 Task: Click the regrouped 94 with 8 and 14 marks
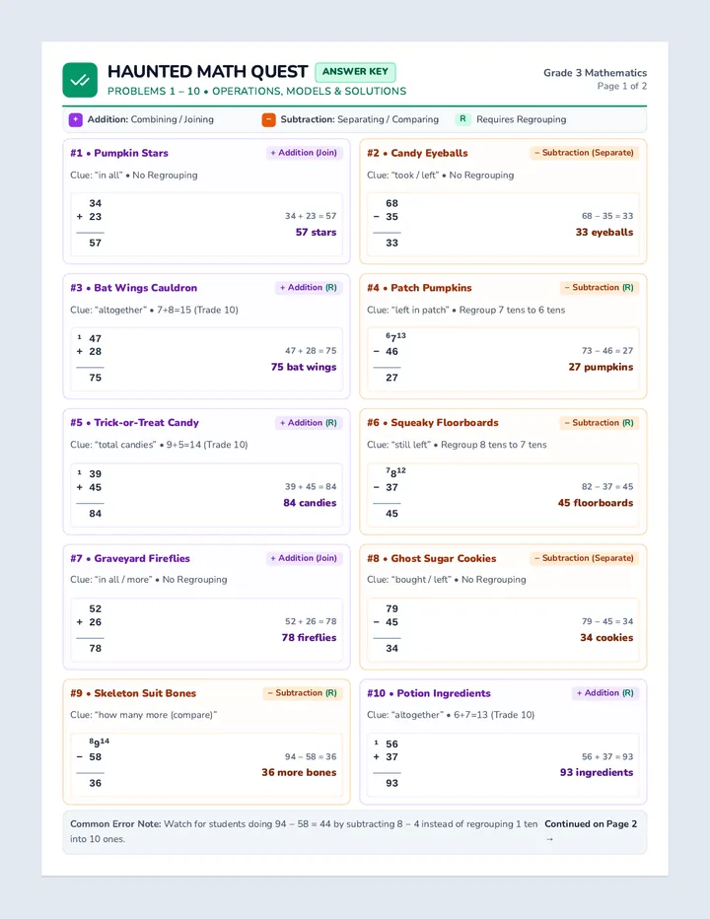99,742
